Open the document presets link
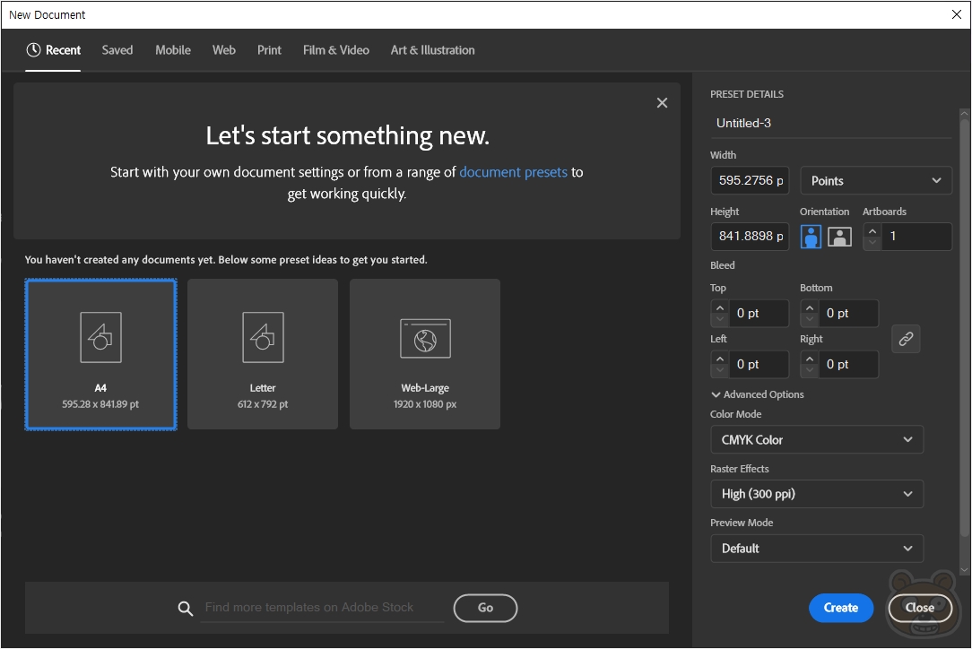 [x=513, y=172]
